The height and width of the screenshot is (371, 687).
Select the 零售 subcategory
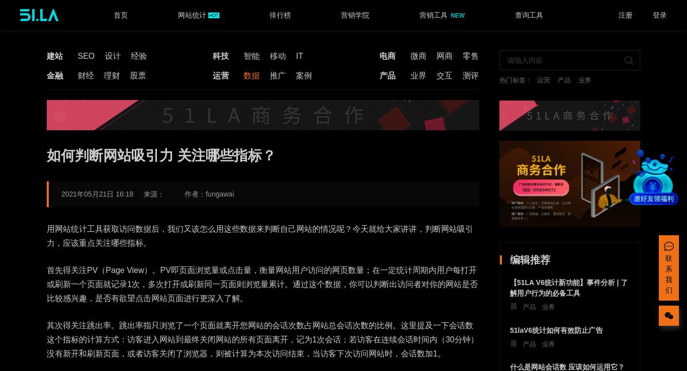pos(471,56)
